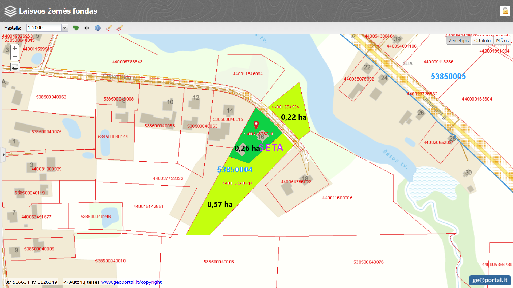Image resolution: width=513 pixels, height=288 pixels.
Task: Switch basemap to Žemėlapis
Action: (x=458, y=41)
